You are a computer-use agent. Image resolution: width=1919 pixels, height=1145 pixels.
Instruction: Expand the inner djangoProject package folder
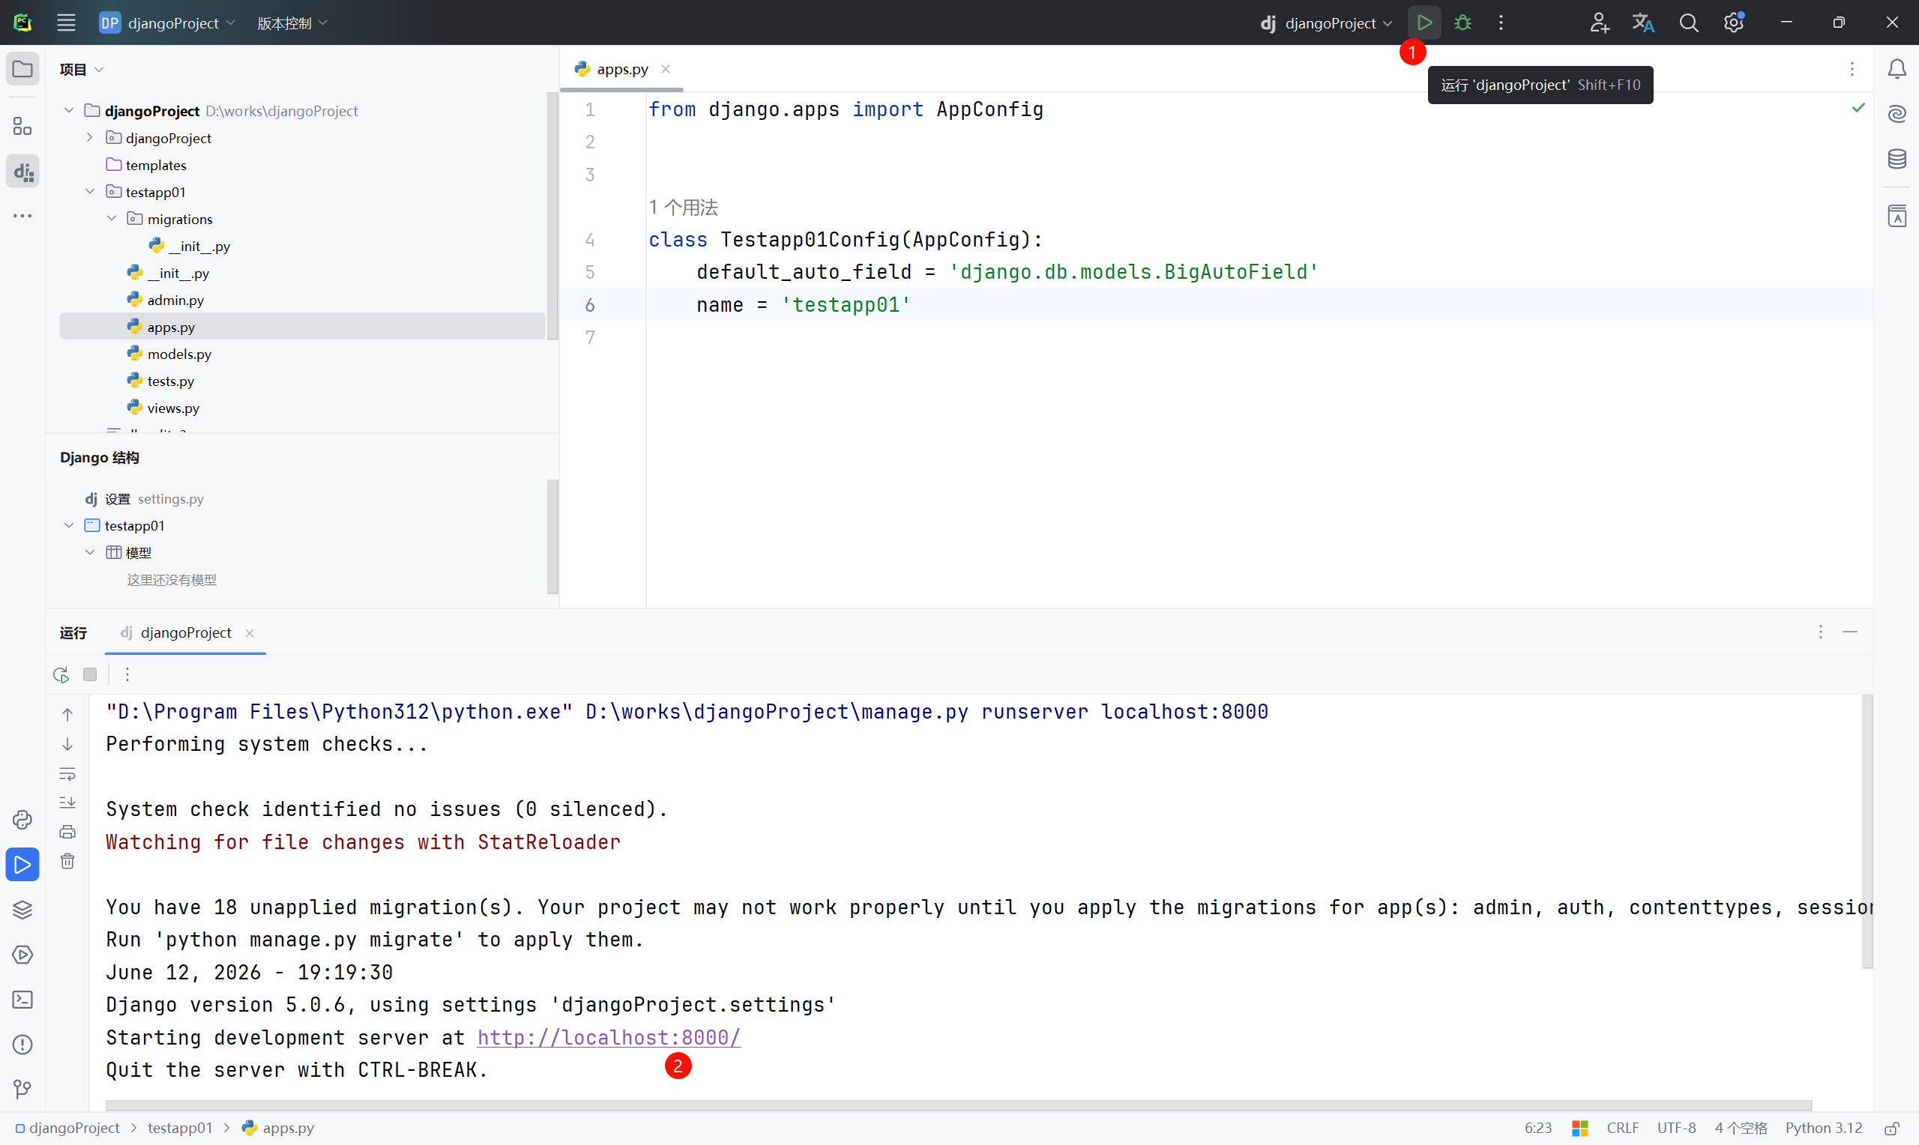[89, 137]
